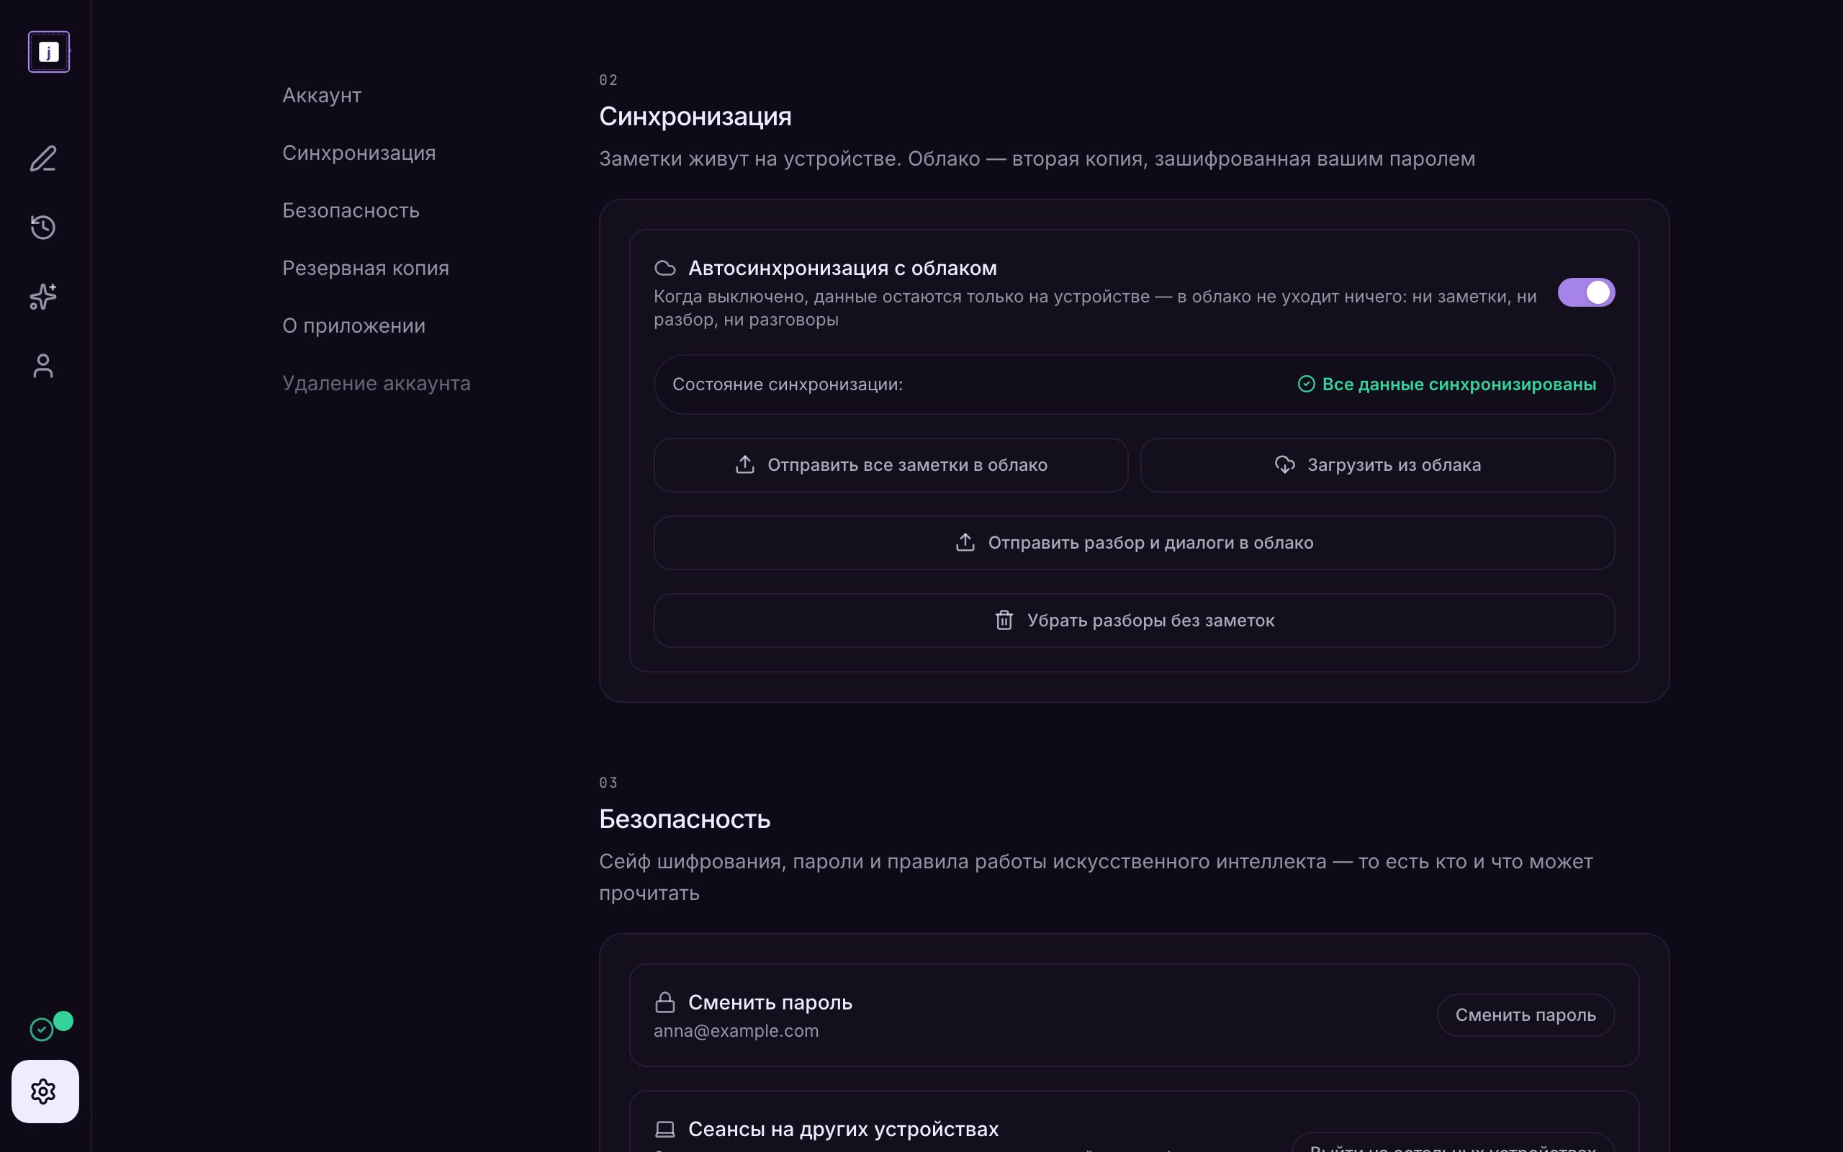Go to Синхронизация section in settings nav
The image size is (1843, 1152).
click(x=359, y=153)
